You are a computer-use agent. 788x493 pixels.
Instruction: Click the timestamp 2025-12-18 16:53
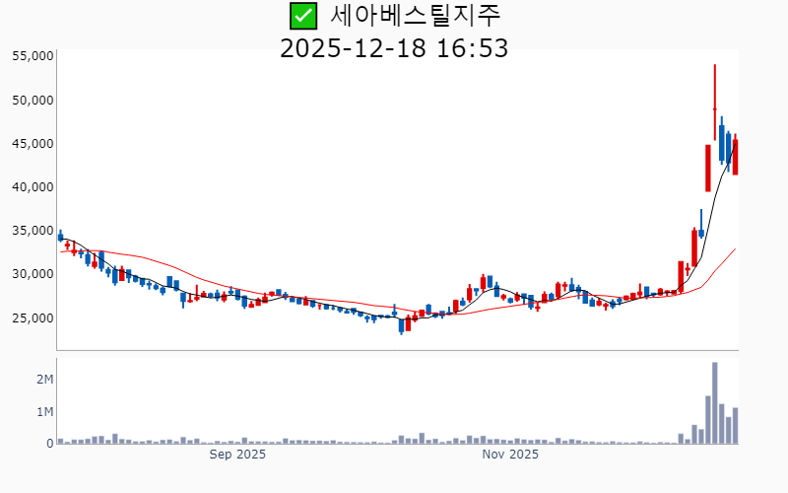(x=394, y=47)
